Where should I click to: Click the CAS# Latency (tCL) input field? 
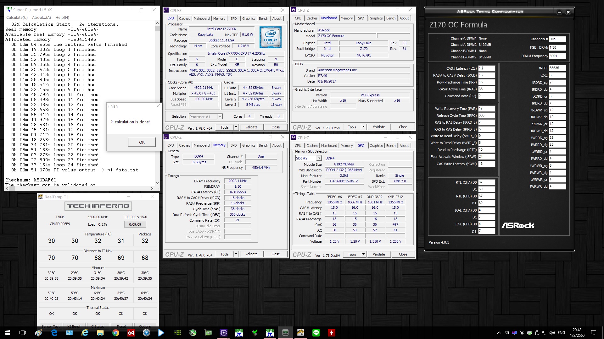(x=486, y=68)
